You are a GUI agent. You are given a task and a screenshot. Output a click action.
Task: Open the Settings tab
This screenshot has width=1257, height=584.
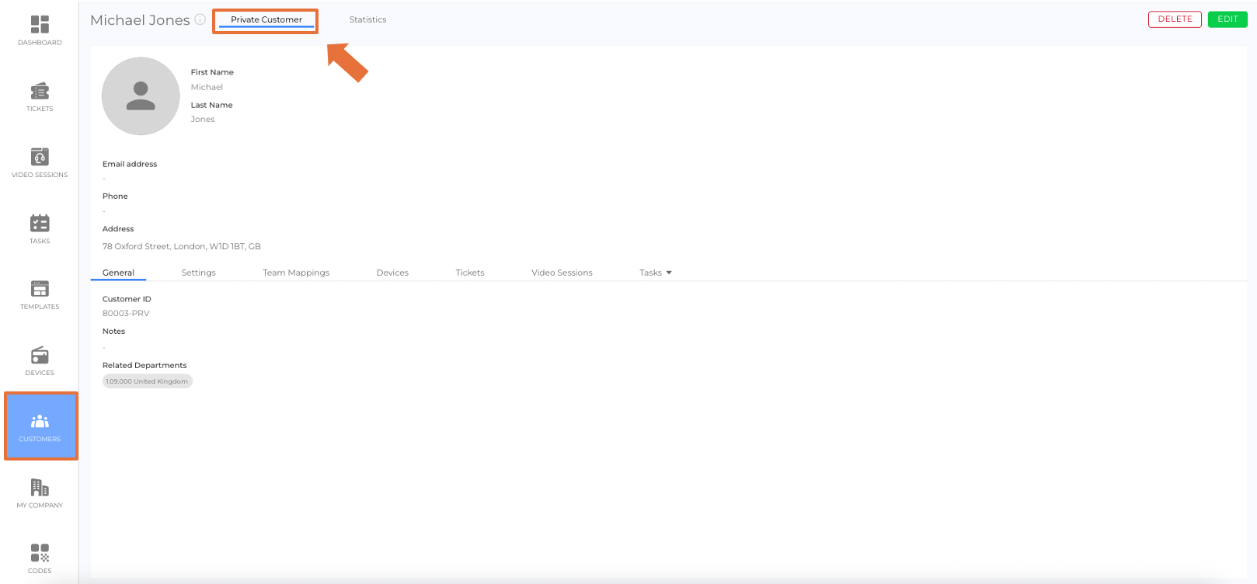pyautogui.click(x=198, y=273)
